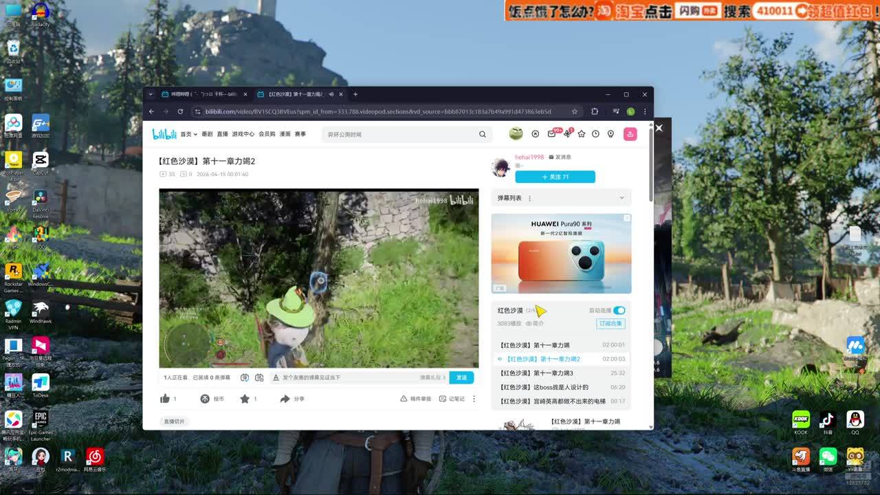
Task: Open the messages envelope icon in header
Action: click(x=551, y=134)
